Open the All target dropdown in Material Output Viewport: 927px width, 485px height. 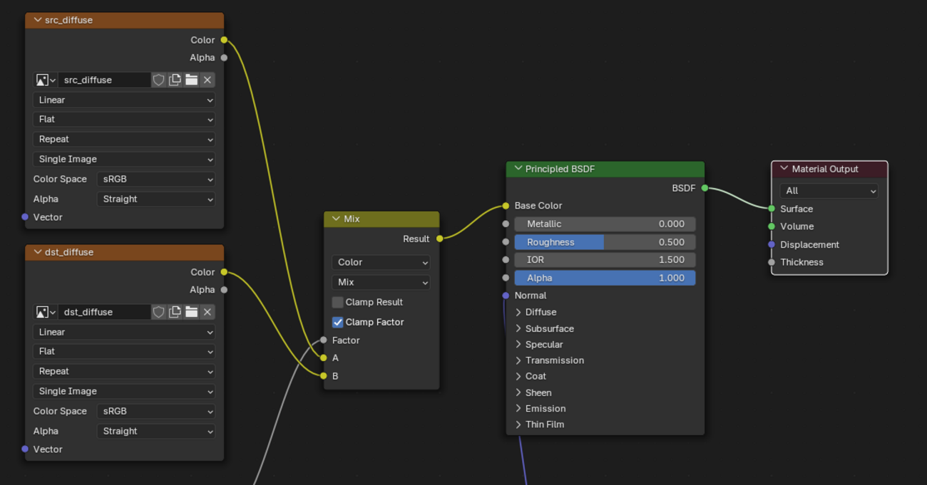tap(829, 190)
